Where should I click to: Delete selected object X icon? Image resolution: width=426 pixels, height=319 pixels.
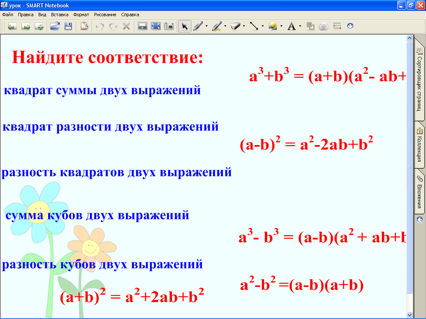tap(126, 26)
